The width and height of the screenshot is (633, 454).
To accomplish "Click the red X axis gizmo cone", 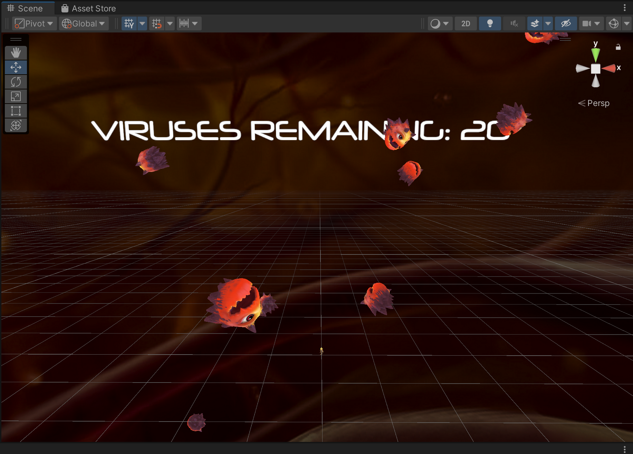I will pos(608,68).
